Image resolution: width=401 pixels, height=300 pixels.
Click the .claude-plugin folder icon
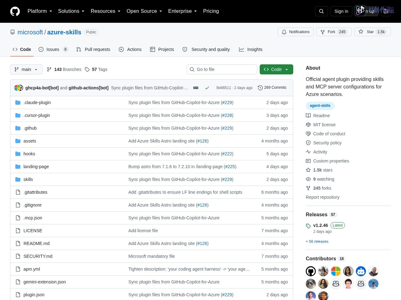[x=18, y=102]
